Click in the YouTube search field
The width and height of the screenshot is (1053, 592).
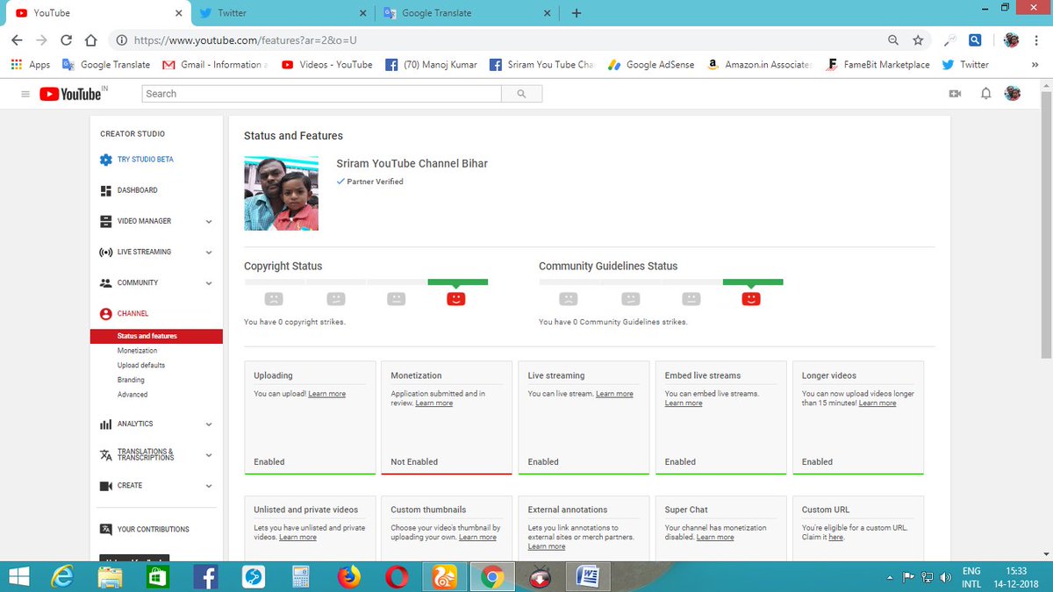point(321,94)
